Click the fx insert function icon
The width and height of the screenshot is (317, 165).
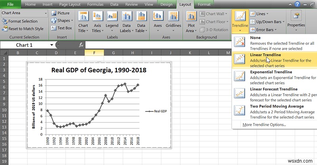81,45
